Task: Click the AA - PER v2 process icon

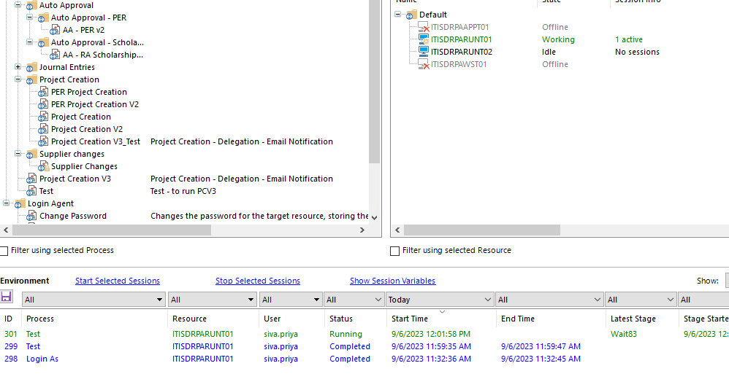Action: click(55, 30)
